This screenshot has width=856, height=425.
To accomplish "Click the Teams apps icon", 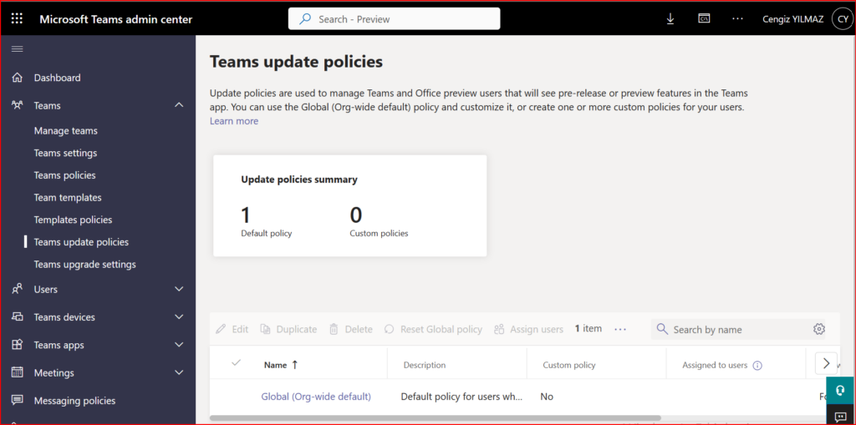I will [x=18, y=345].
